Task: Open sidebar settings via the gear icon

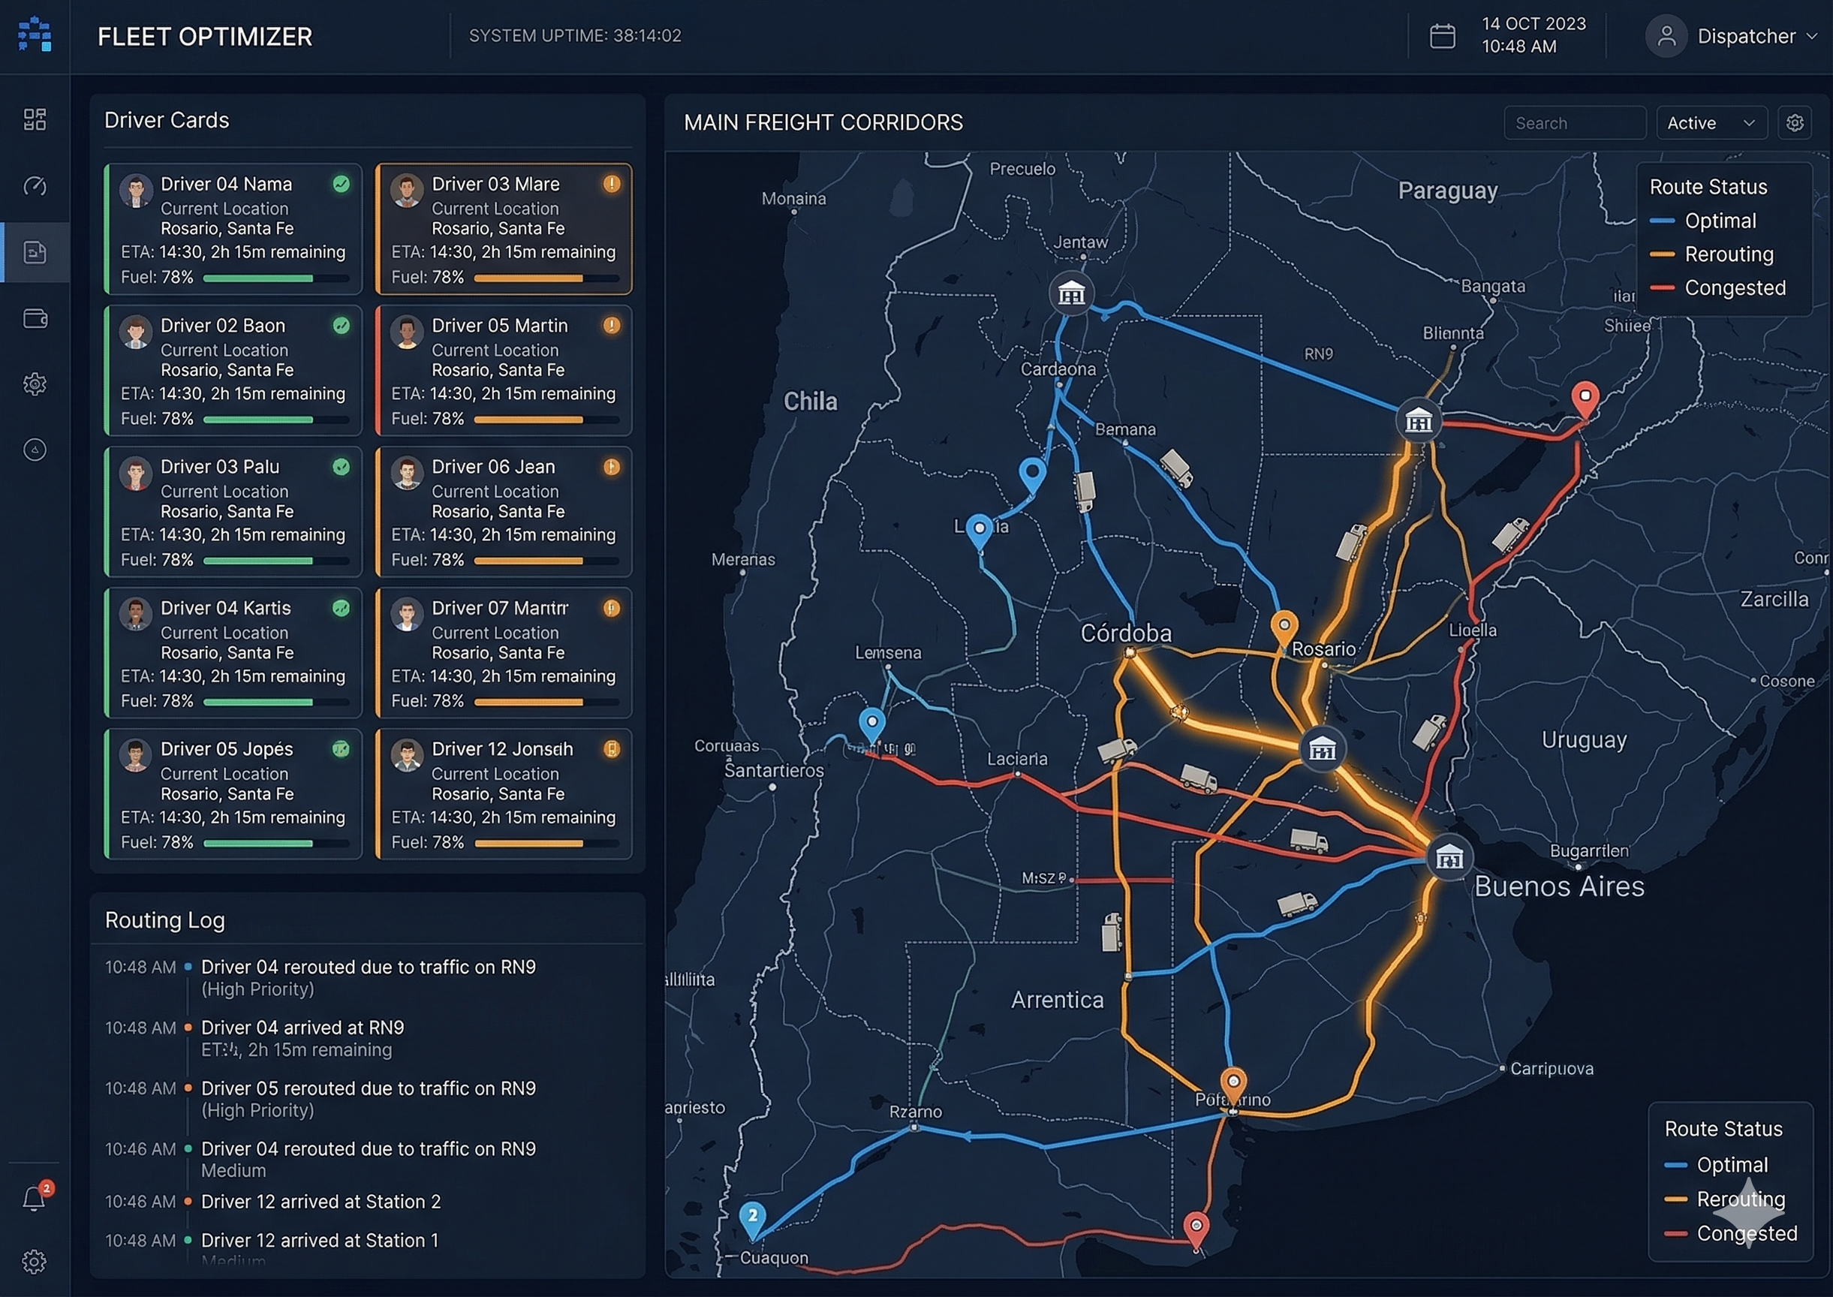Action: 35,384
